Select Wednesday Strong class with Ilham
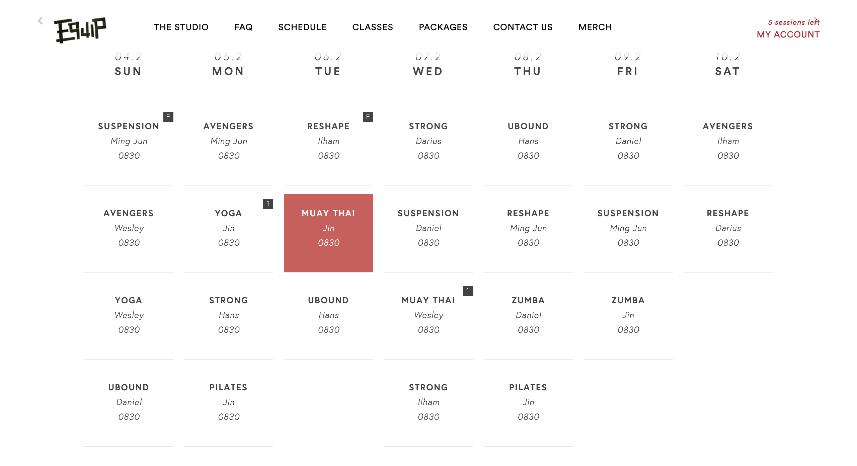The width and height of the screenshot is (857, 466). point(428,402)
